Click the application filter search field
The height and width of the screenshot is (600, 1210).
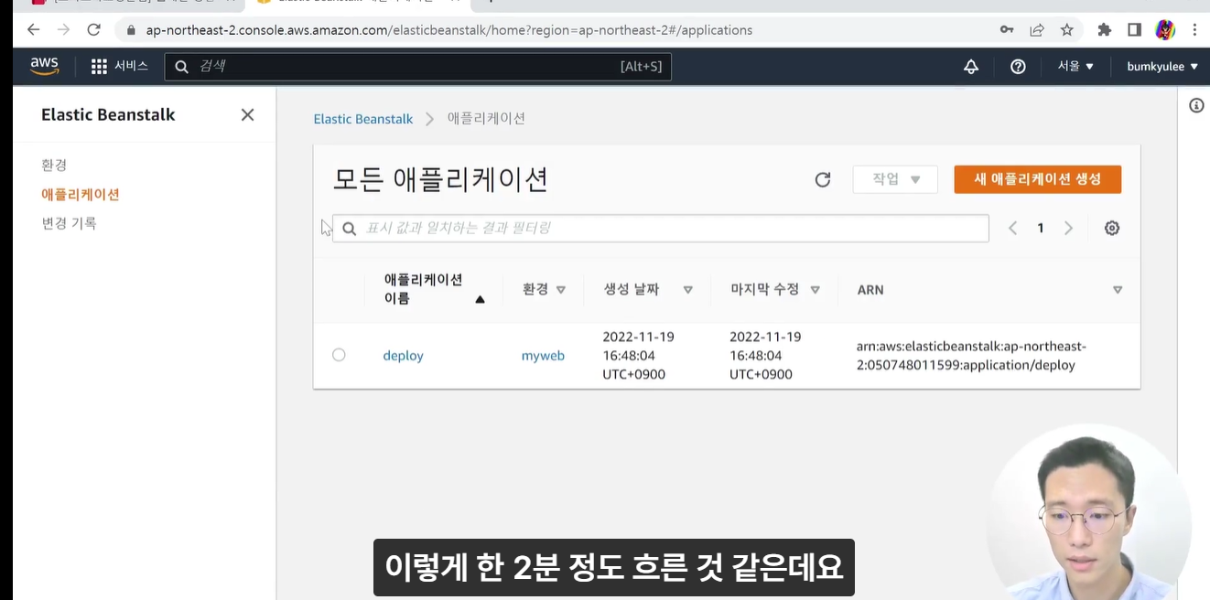click(660, 229)
